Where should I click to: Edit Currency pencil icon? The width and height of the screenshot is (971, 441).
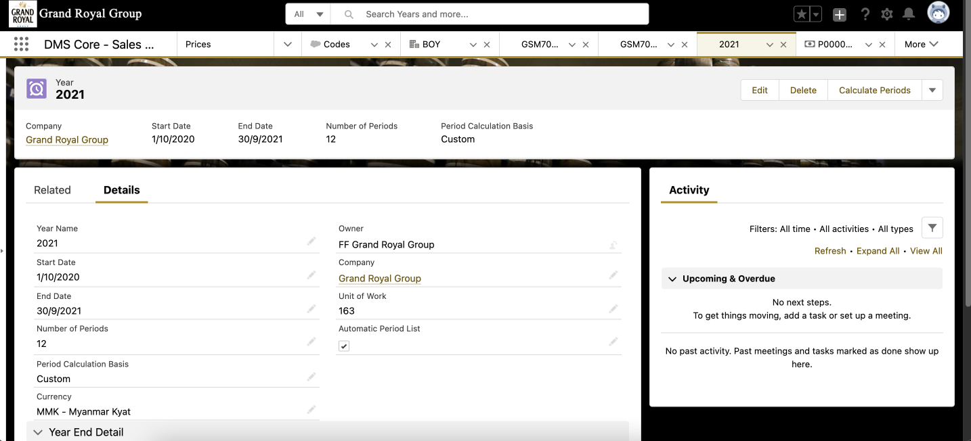click(311, 409)
